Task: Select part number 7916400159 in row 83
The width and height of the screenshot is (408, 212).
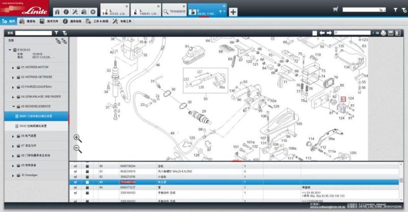Action: (x=127, y=182)
